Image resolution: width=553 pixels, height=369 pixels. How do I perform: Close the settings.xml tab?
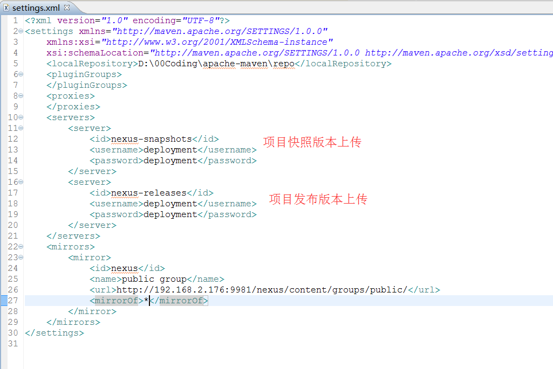pyautogui.click(x=67, y=7)
